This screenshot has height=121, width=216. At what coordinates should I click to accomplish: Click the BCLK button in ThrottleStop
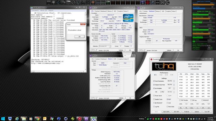pos(192,108)
